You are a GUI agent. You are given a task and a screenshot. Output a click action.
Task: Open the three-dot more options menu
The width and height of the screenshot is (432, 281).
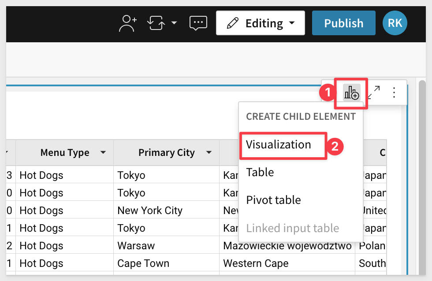tap(394, 92)
